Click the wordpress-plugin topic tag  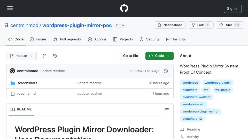tap(218, 83)
